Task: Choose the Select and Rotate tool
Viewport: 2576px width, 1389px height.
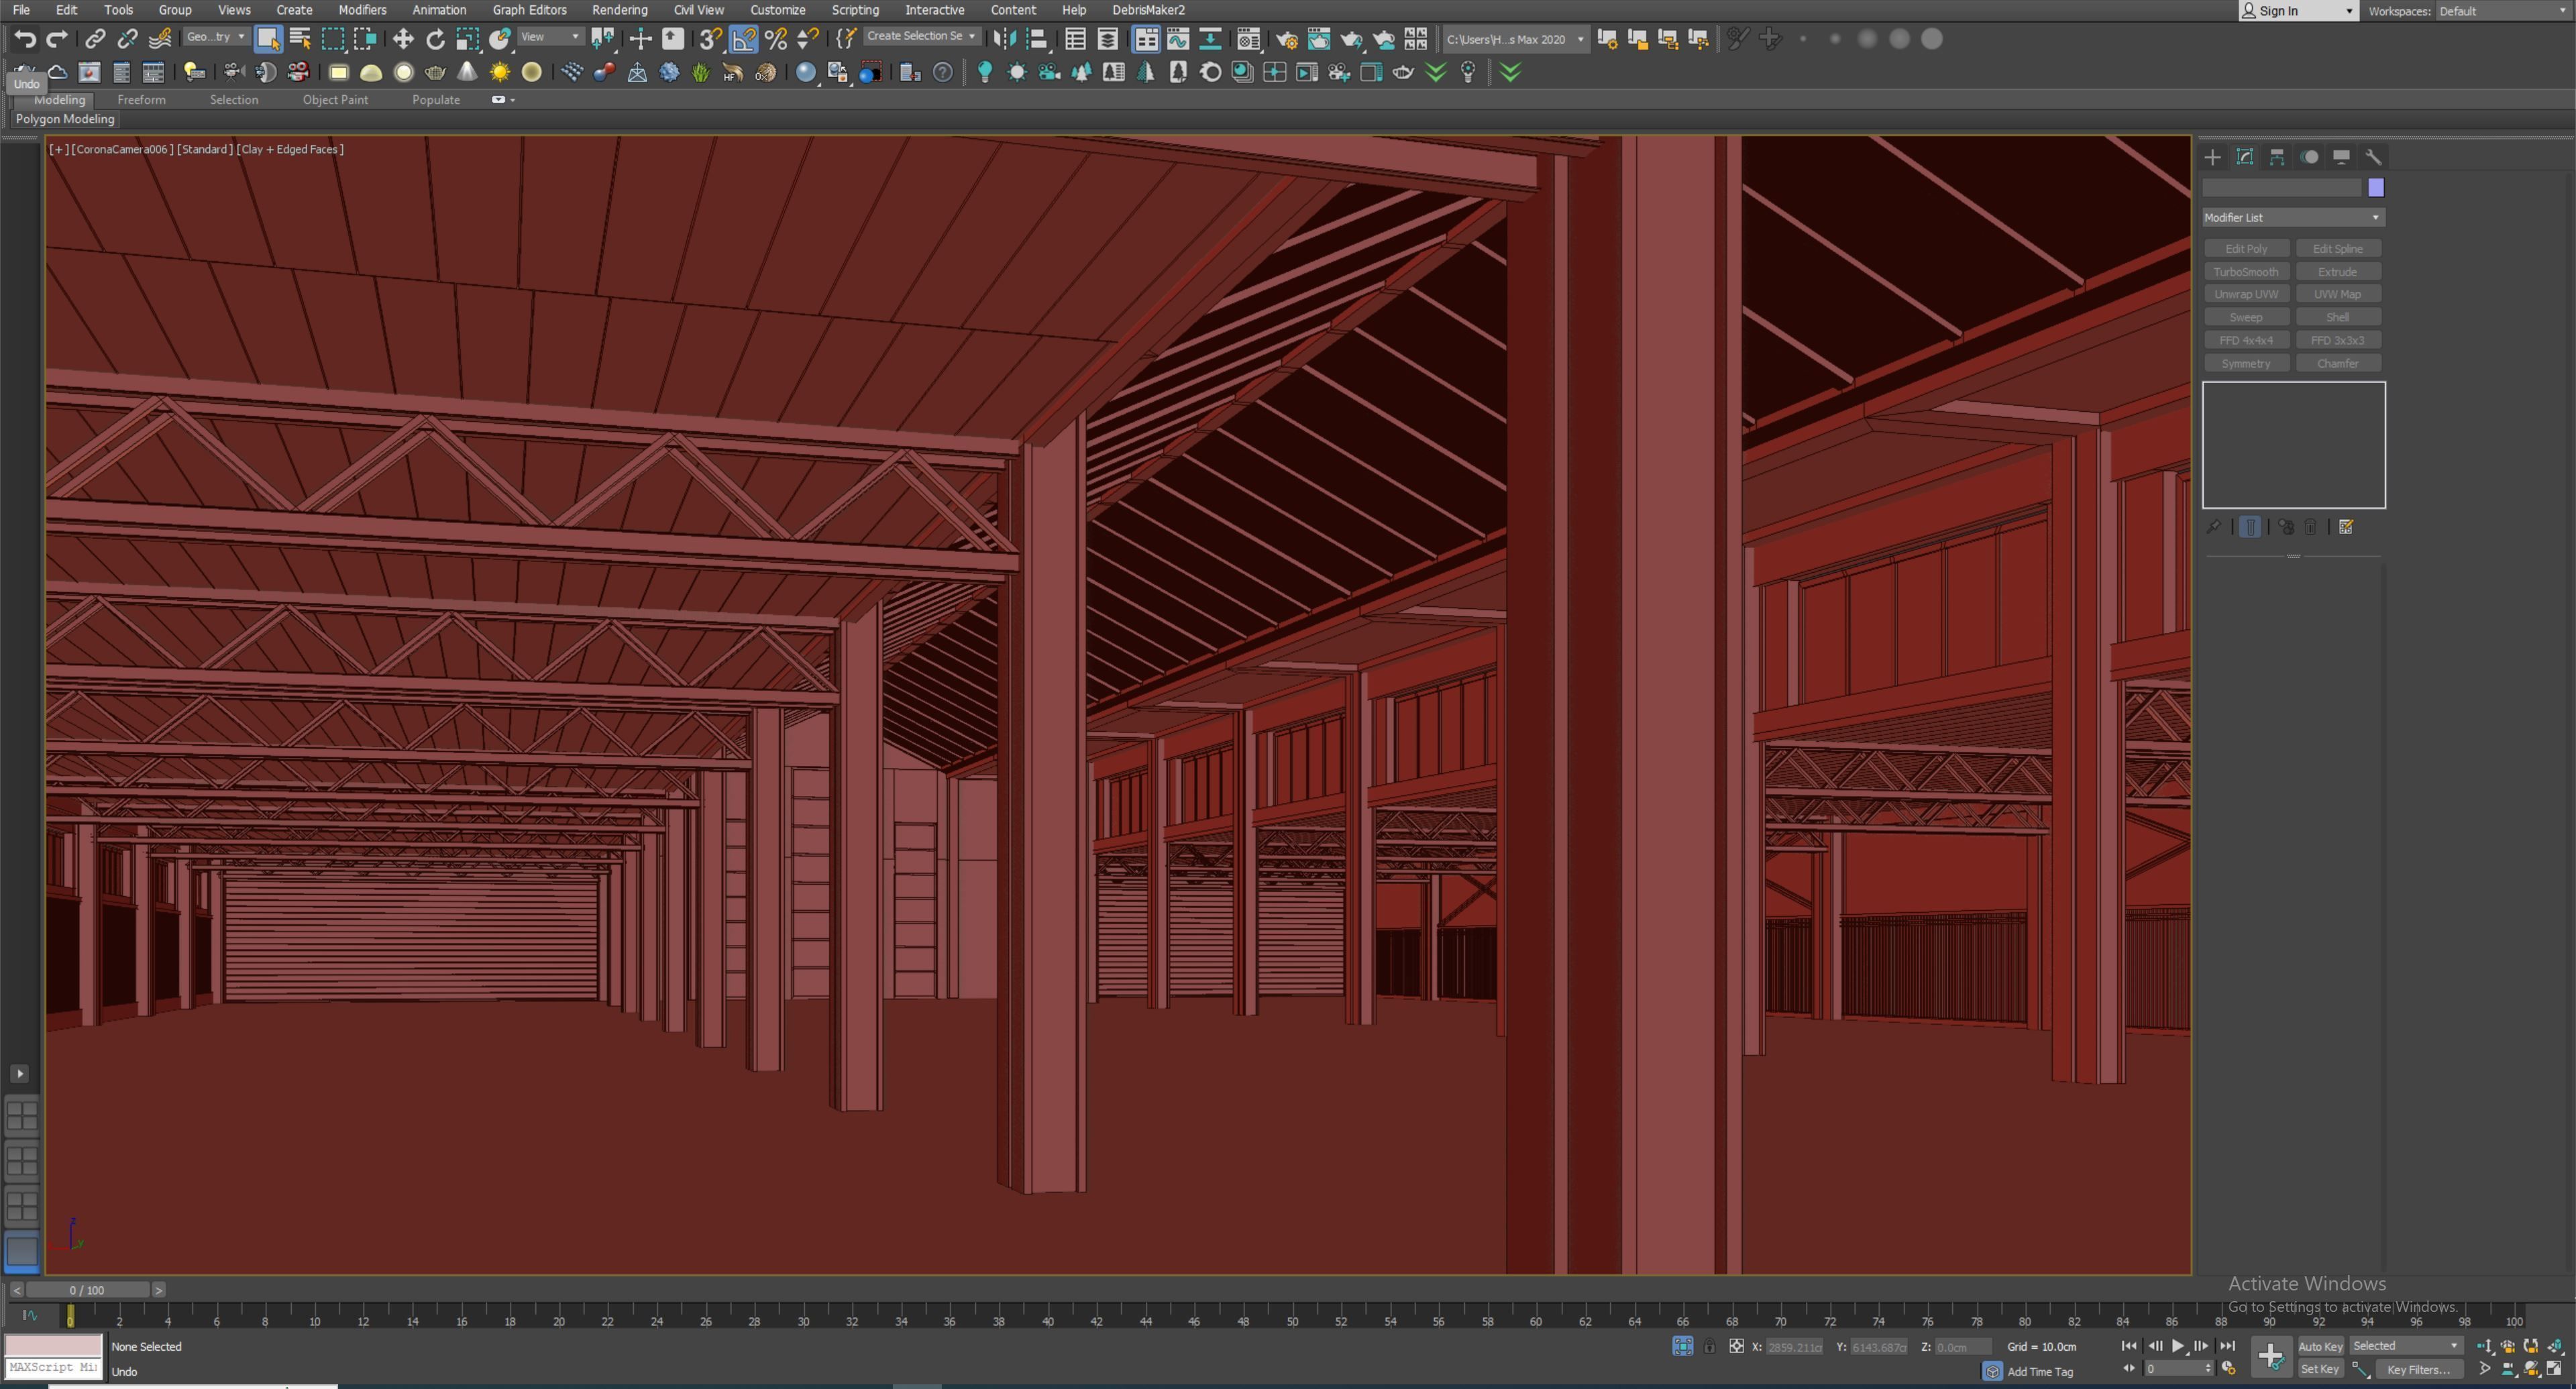Action: 435,39
